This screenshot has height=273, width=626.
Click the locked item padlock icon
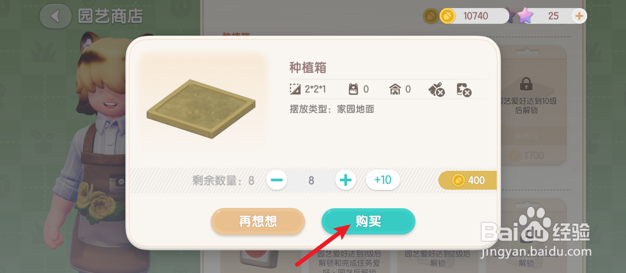click(x=526, y=84)
